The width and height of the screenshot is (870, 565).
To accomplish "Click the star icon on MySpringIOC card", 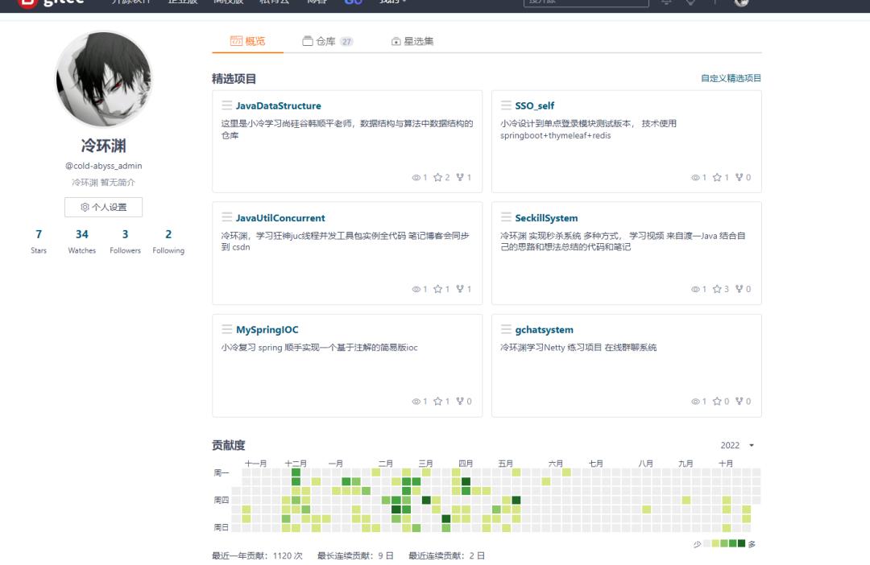I will point(437,402).
